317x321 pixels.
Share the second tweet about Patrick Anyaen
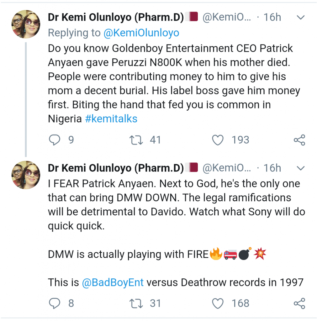299,303
